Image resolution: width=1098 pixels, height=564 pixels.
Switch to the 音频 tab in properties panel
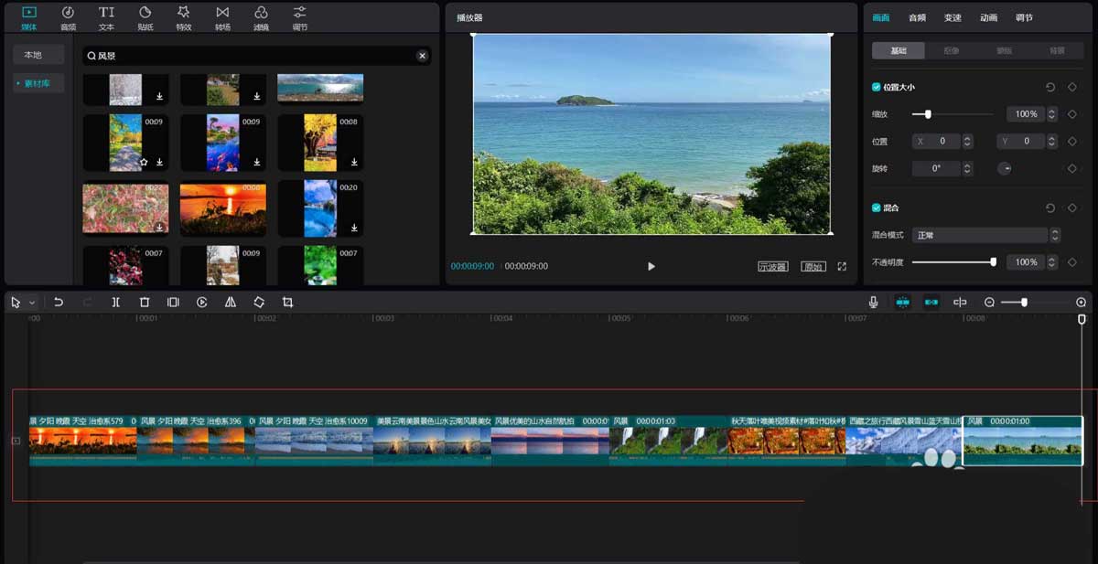coord(917,17)
